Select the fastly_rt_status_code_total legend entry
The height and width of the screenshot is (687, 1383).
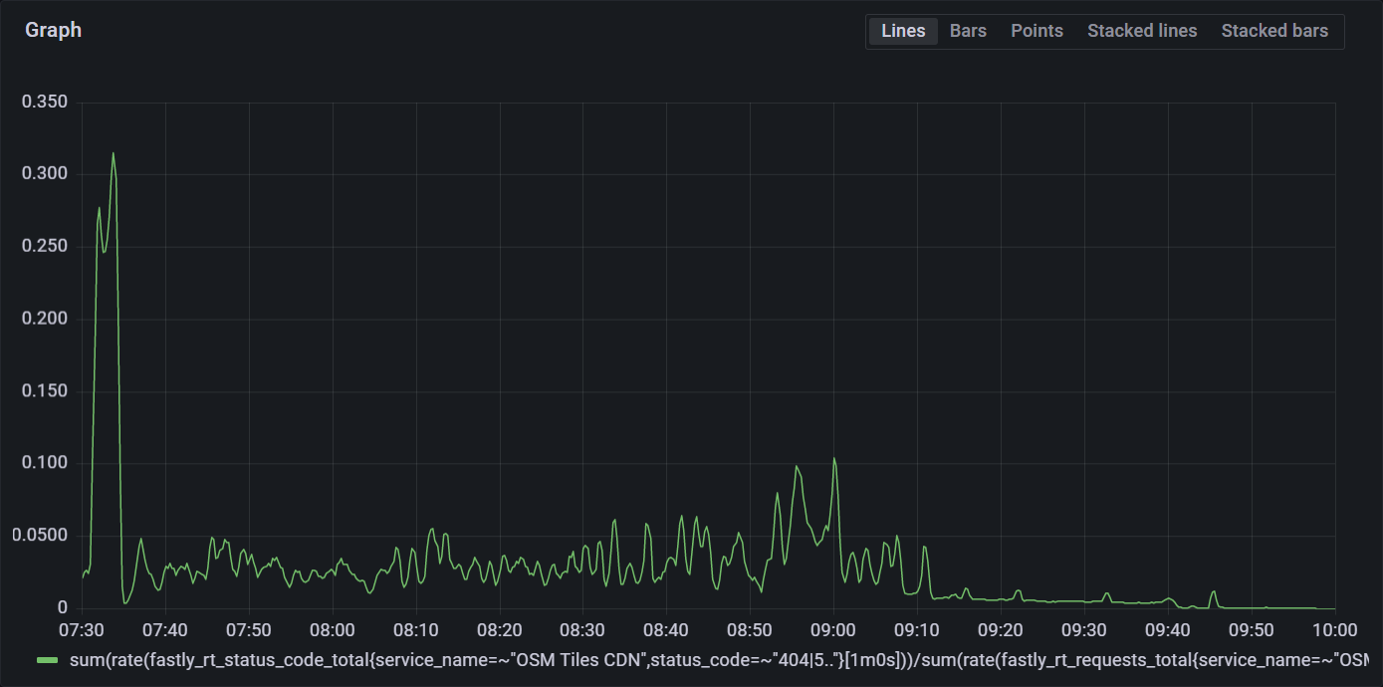pos(398,658)
